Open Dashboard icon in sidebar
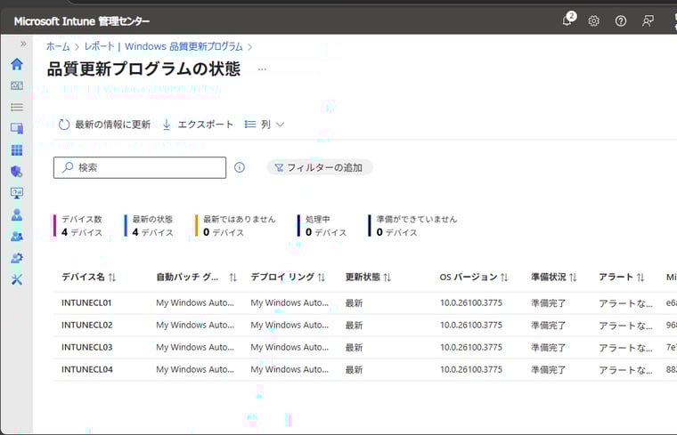The width and height of the screenshot is (677, 435). (x=17, y=85)
